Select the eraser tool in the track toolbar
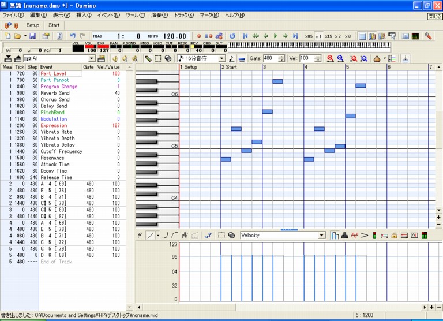 (168, 58)
